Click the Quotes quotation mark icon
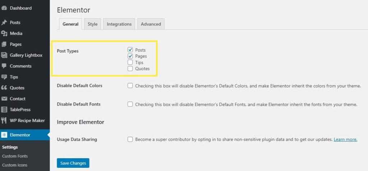This screenshot has height=171, width=368. [x=4, y=88]
